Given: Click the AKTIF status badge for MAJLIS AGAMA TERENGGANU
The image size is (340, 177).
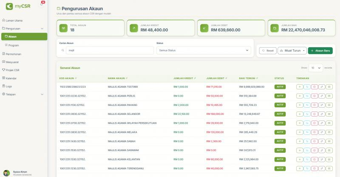Looking at the screenshot, I should [x=280, y=168].
